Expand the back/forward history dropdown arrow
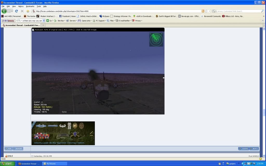 click(x=12, y=11)
